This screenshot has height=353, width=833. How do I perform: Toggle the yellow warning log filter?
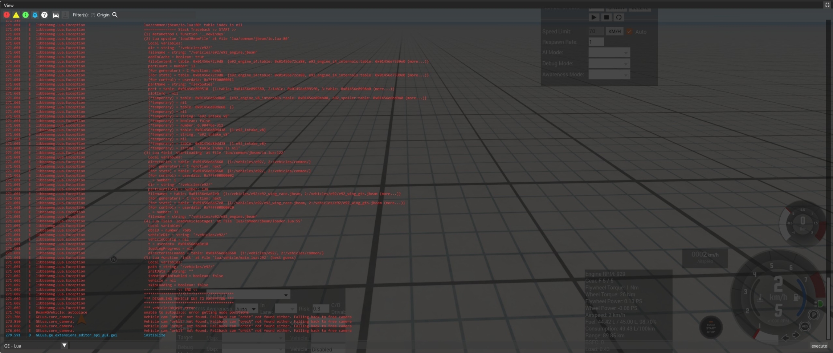(16, 15)
